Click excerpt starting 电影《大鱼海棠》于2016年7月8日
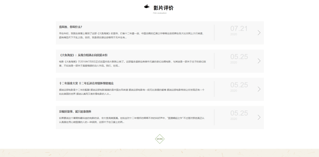Screen dimensions: 319x157 tap(132, 64)
